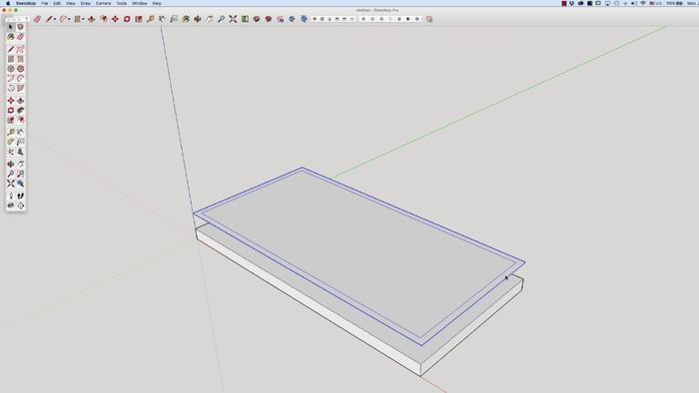Select the Make Component tool in left palette

(21, 27)
